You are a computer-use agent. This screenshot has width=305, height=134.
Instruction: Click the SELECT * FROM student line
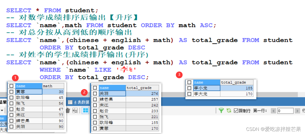point(52,10)
